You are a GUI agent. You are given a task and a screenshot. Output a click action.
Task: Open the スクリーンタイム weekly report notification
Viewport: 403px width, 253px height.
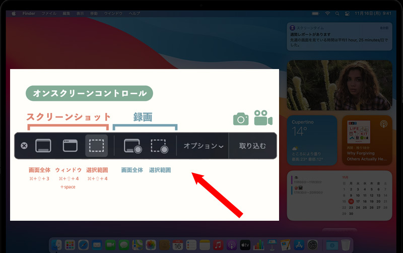(x=340, y=36)
